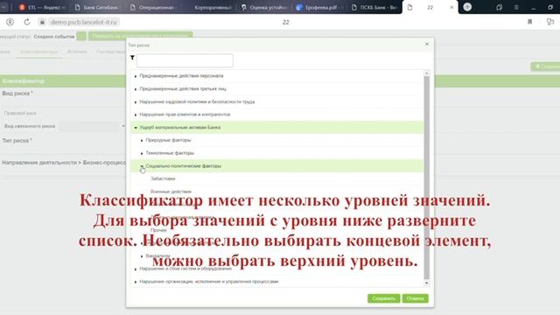Click dialog scrollbar up arrow
Screen dimensions: 560x315
click(x=426, y=73)
